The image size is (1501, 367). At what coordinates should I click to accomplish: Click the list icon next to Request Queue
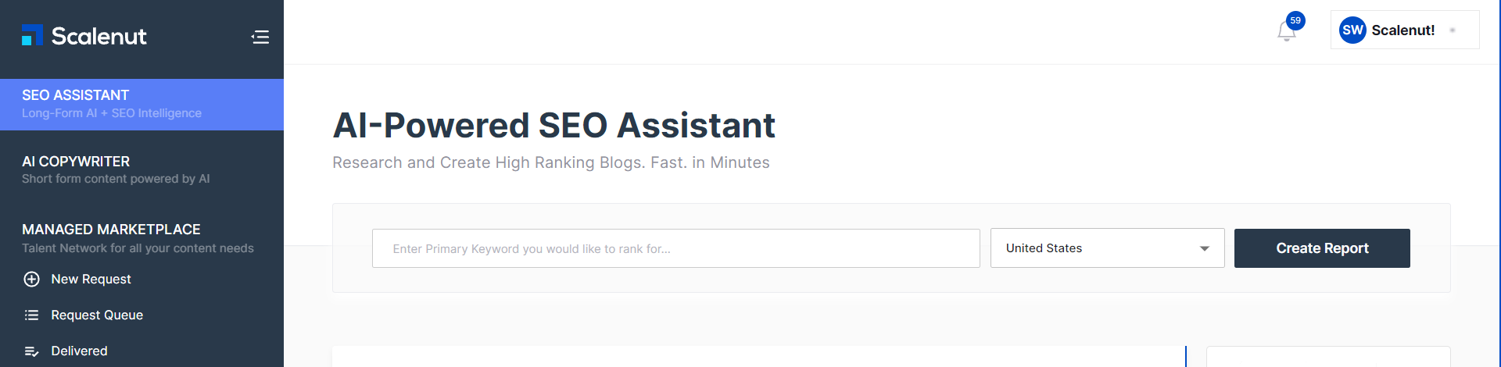pyautogui.click(x=31, y=315)
